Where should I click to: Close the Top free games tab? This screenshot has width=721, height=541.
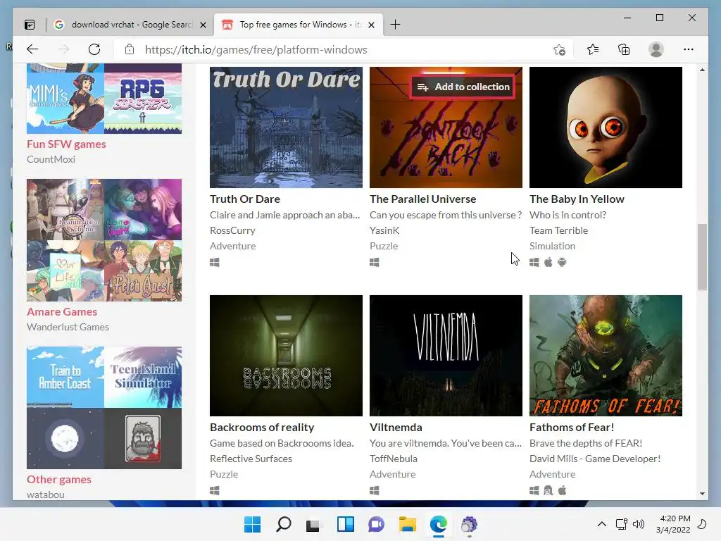[x=372, y=25]
